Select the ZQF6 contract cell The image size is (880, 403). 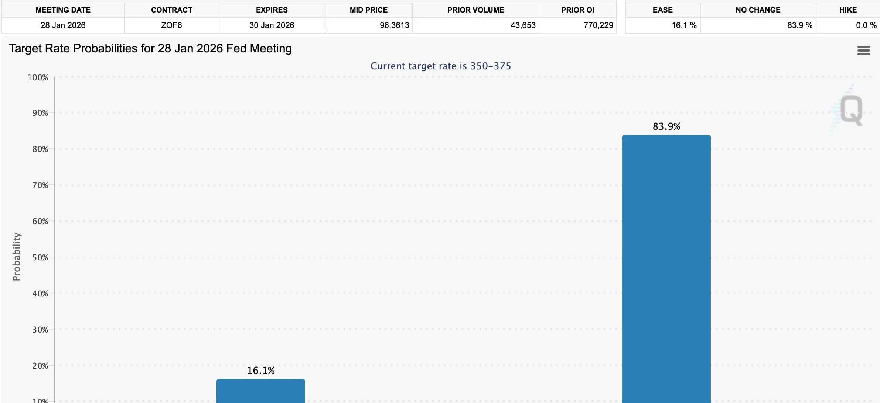(171, 25)
